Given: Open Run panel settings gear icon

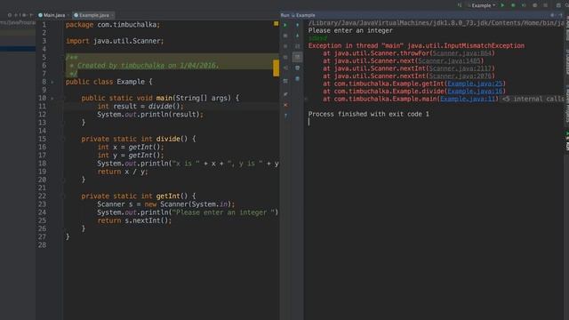Looking at the screenshot, I should coord(552,15).
